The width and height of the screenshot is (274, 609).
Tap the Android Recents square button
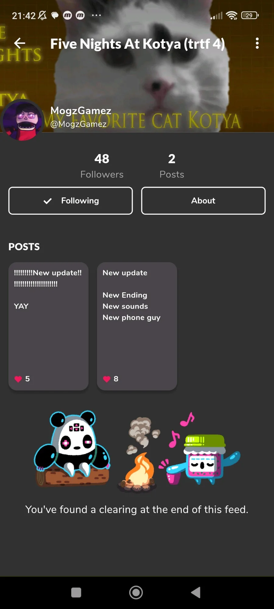click(76, 593)
